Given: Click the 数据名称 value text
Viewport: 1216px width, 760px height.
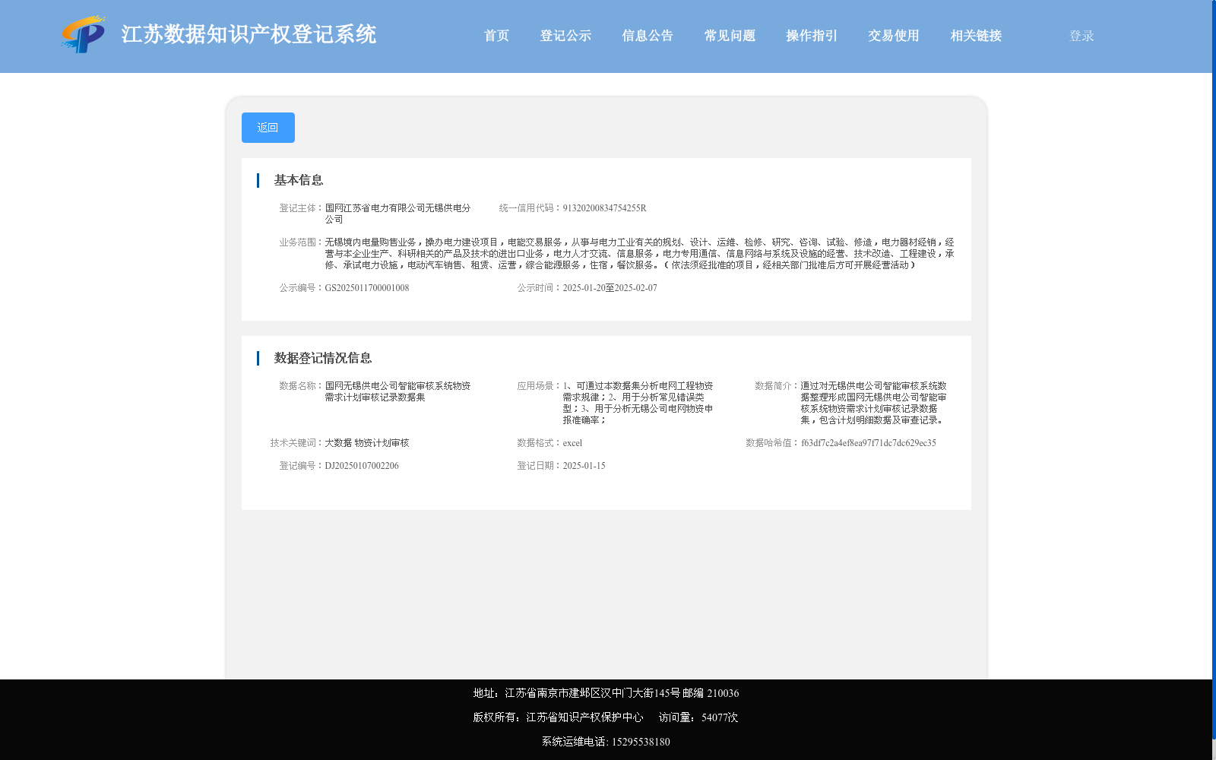Looking at the screenshot, I should (x=397, y=391).
